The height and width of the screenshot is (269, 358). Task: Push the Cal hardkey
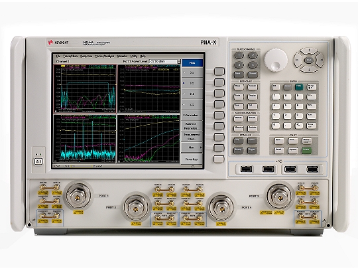pos(253,106)
